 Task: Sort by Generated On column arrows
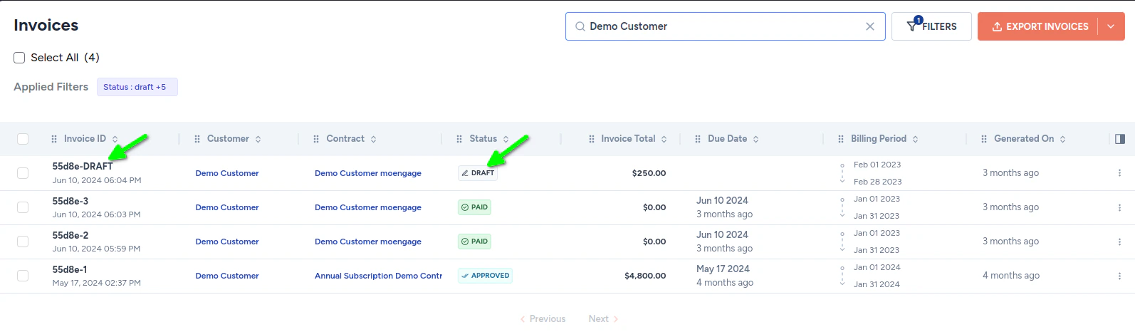(x=1062, y=139)
